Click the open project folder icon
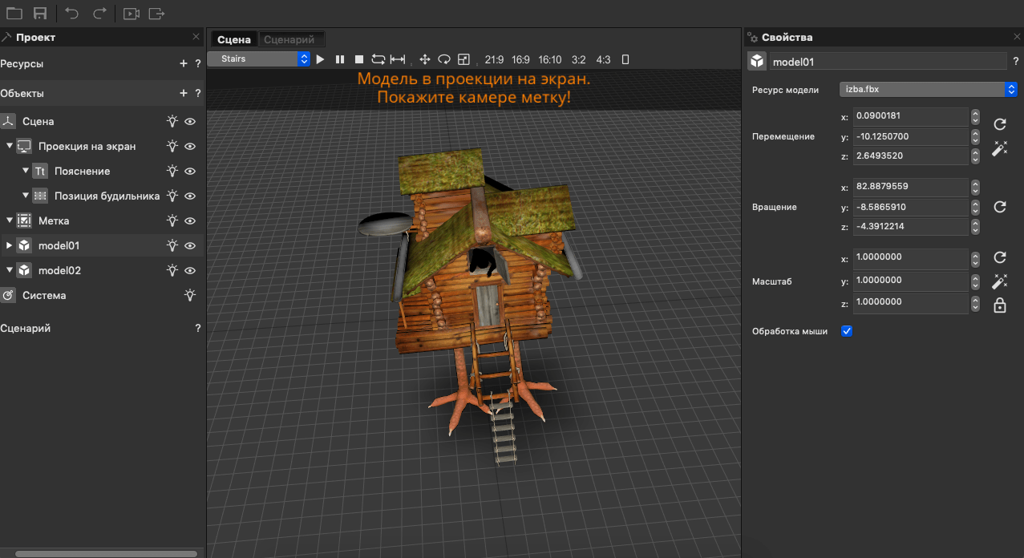 pyautogui.click(x=14, y=14)
